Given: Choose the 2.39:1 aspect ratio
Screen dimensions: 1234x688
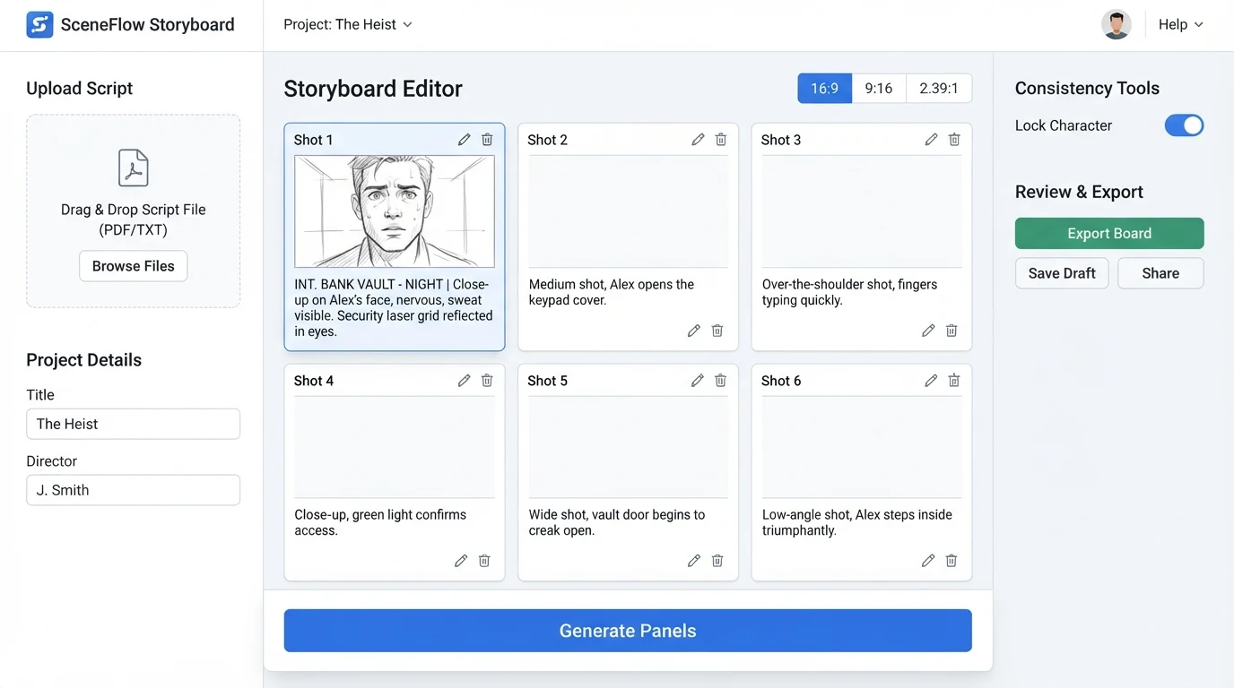Looking at the screenshot, I should [x=939, y=89].
